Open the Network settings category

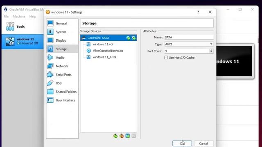pos(62,66)
